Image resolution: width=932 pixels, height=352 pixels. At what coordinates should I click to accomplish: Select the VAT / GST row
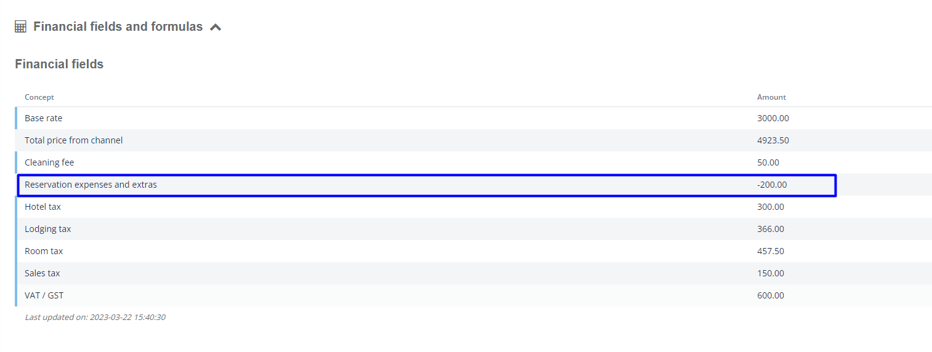click(x=473, y=295)
